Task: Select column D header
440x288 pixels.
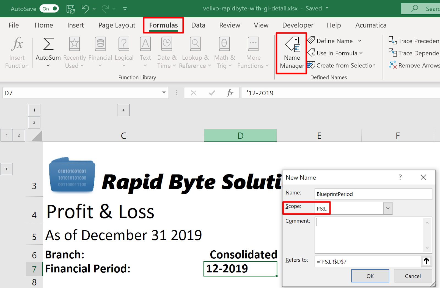Action: (240, 135)
